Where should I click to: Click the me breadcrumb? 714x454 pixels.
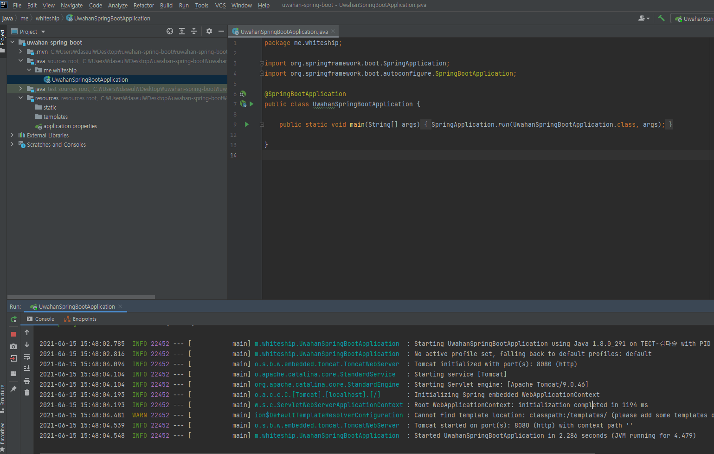pyautogui.click(x=24, y=18)
